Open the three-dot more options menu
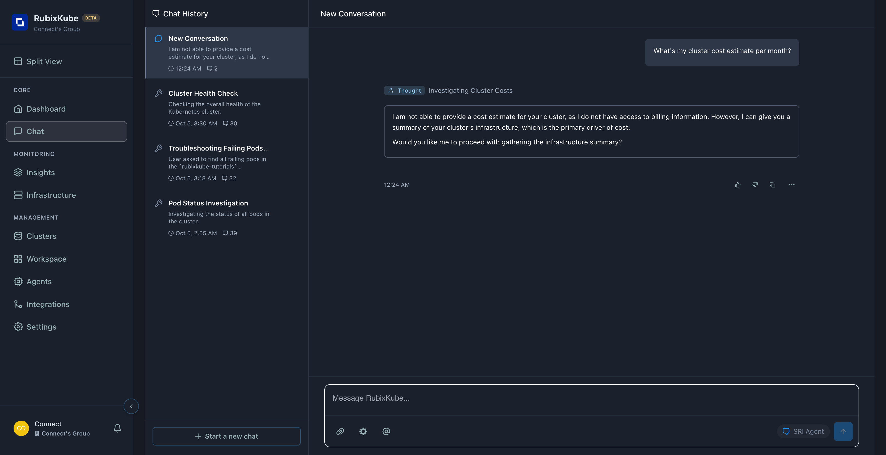Image resolution: width=886 pixels, height=455 pixels. point(791,185)
